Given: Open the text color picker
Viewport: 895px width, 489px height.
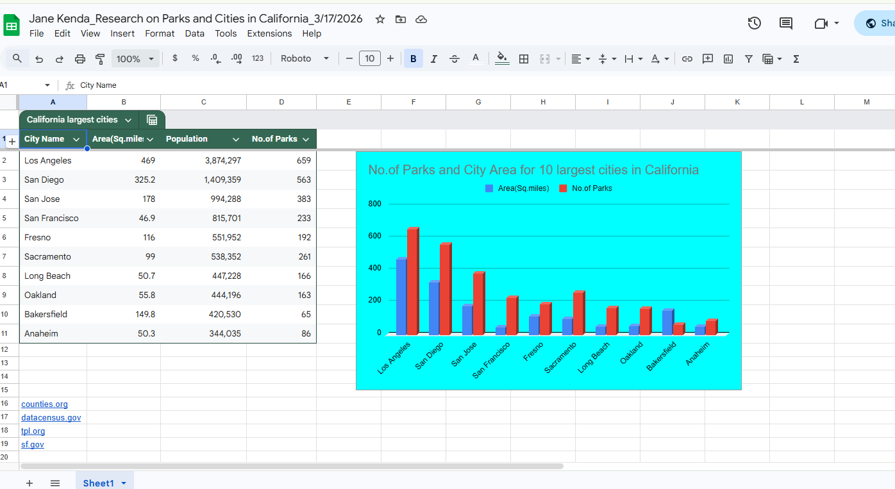Looking at the screenshot, I should coord(476,59).
